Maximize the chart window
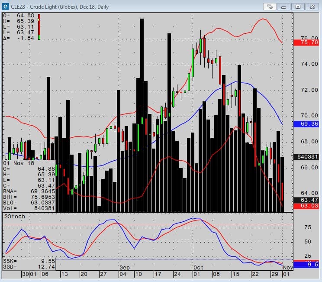The image size is (322, 282). tap(298, 6)
